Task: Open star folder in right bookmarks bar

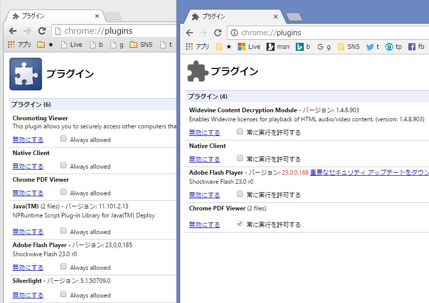Action: (223, 47)
